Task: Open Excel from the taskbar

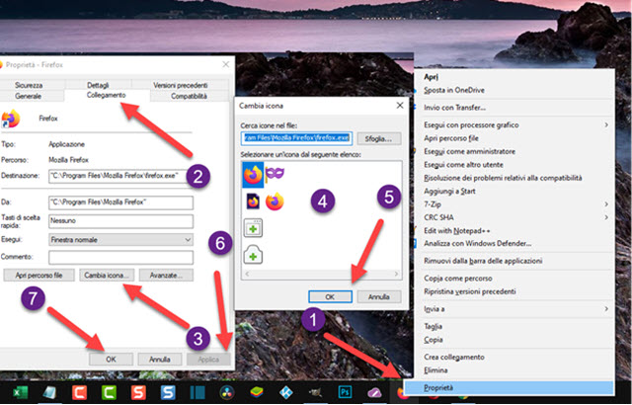Action: click(x=20, y=392)
